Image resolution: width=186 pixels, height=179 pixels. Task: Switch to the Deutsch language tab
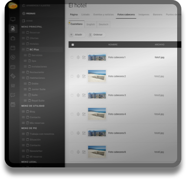[x=104, y=24]
